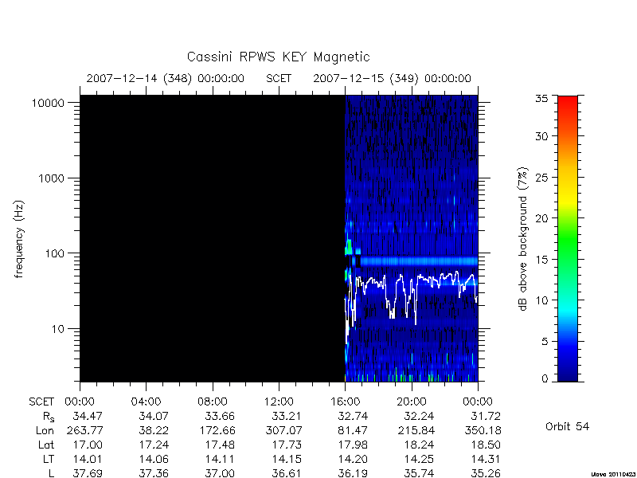Click the Rs value 32.74

point(353,416)
